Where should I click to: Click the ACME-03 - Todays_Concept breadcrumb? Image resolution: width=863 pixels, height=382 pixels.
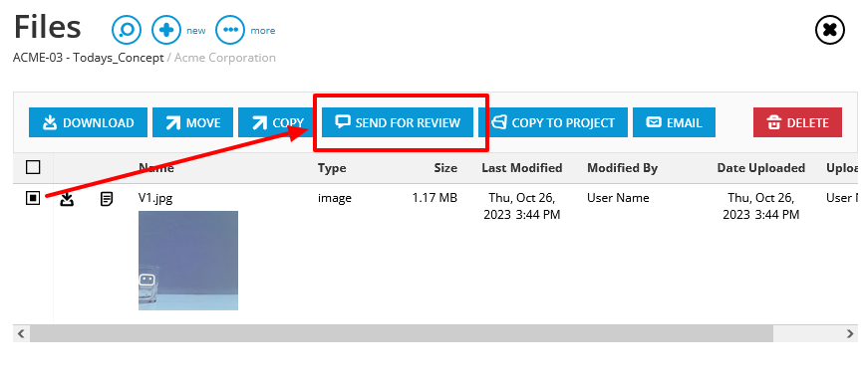click(x=89, y=58)
